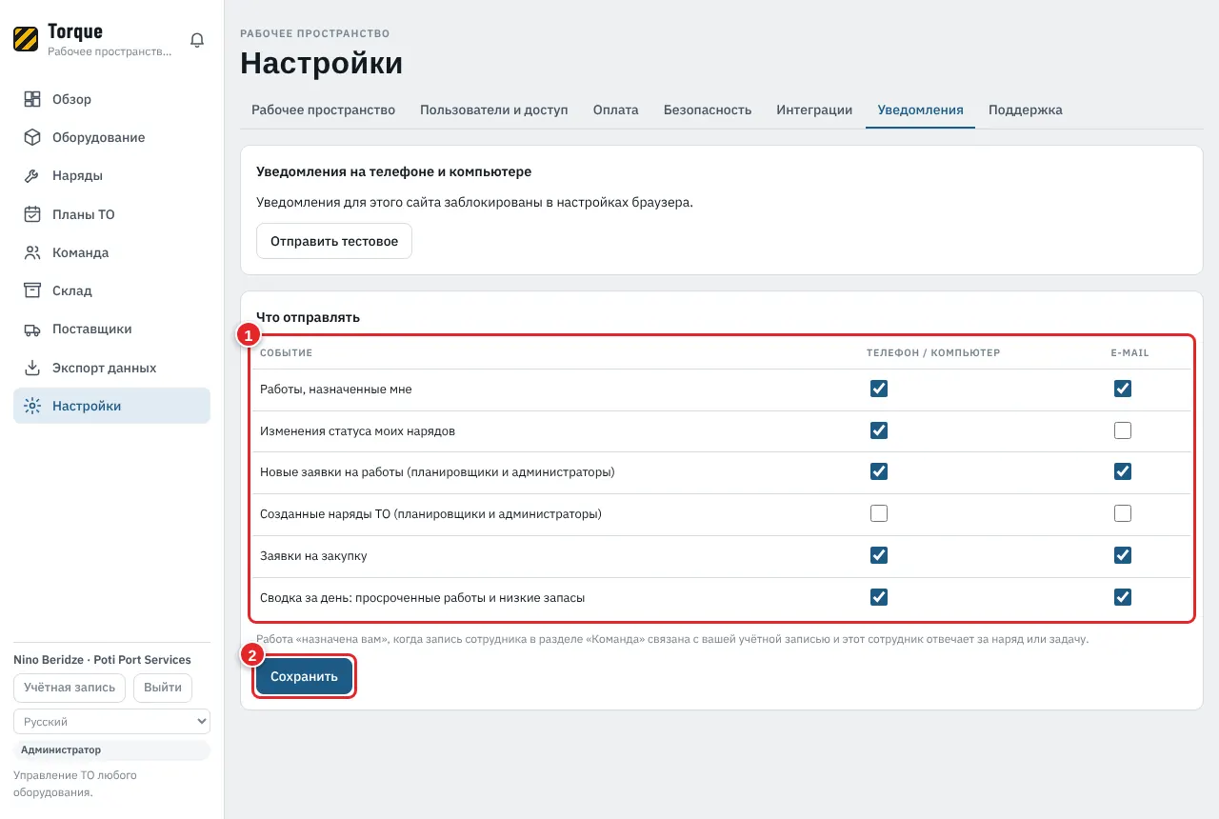Uncheck phone alerts for Работы, назначенные мне
Image resolution: width=1219 pixels, height=819 pixels.
click(x=879, y=389)
